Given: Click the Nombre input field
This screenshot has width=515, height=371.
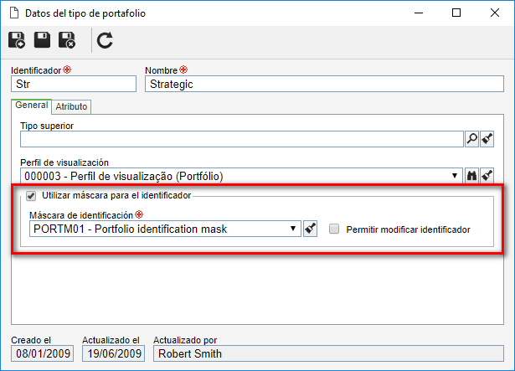Looking at the screenshot, I should (x=324, y=84).
